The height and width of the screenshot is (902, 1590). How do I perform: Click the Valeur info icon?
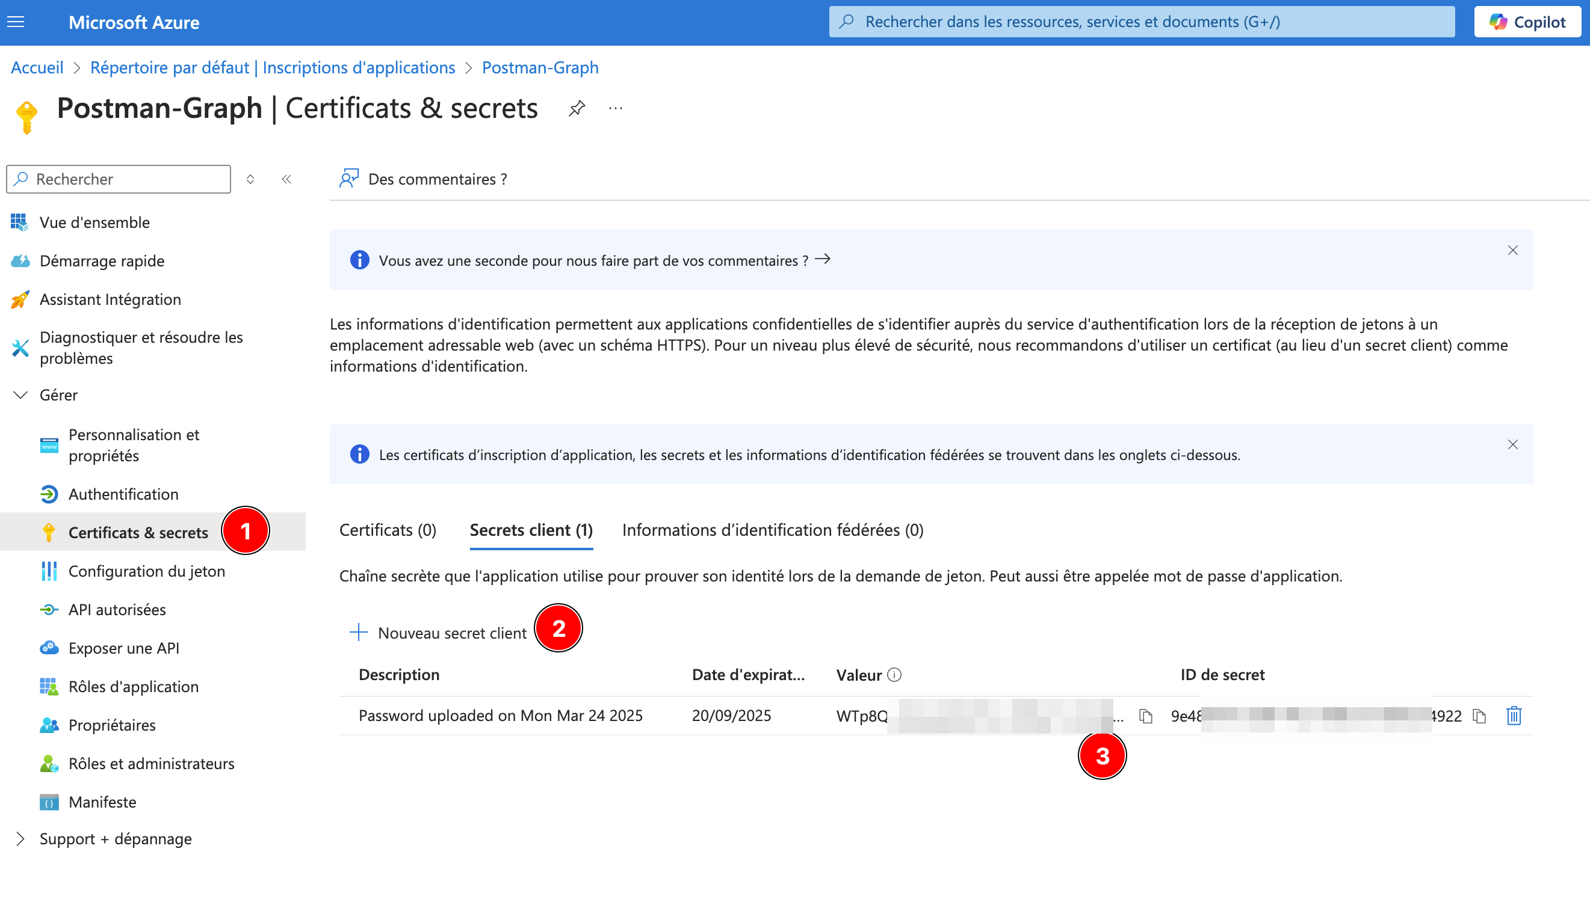click(x=894, y=675)
